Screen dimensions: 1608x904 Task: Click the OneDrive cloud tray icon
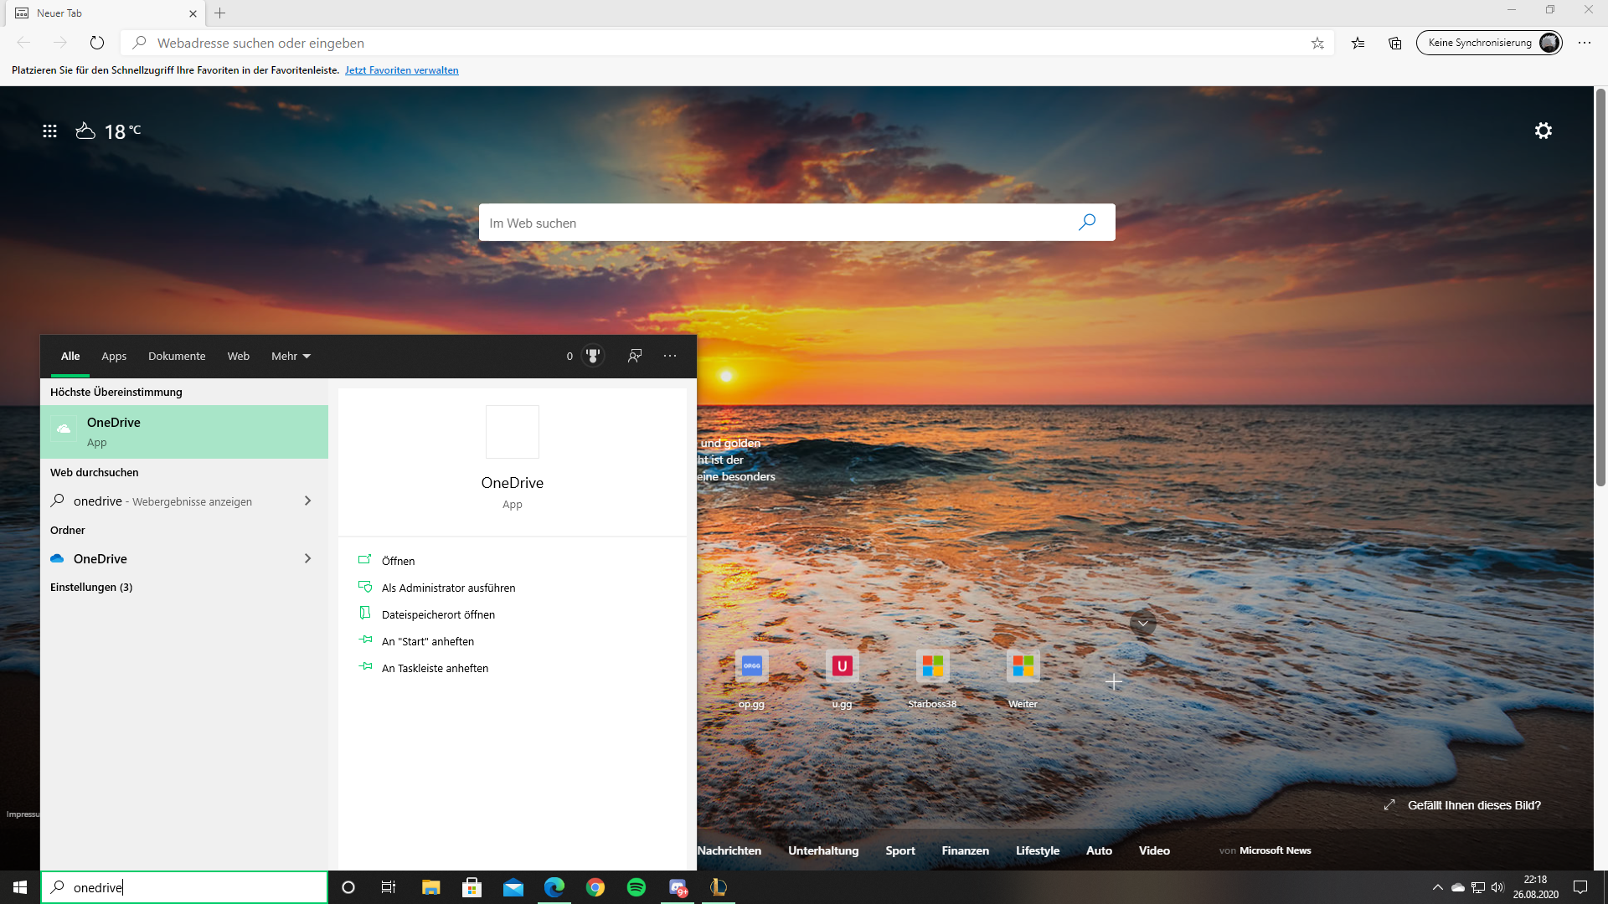click(x=1458, y=887)
